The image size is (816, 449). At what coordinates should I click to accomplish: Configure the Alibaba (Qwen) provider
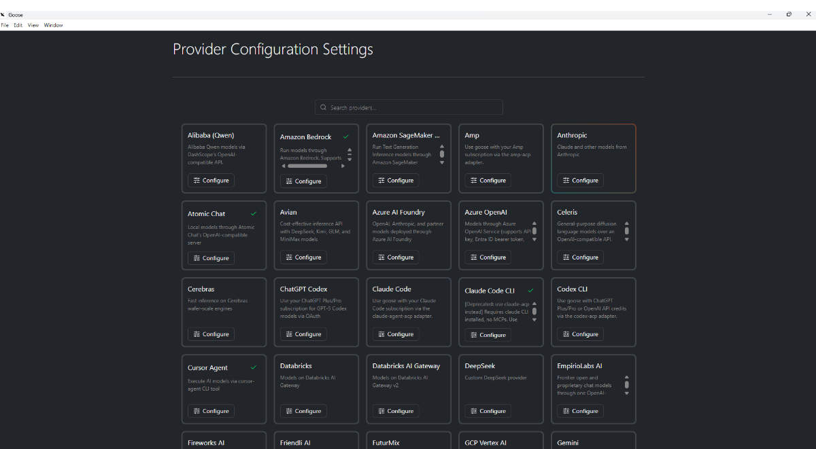pyautogui.click(x=211, y=181)
